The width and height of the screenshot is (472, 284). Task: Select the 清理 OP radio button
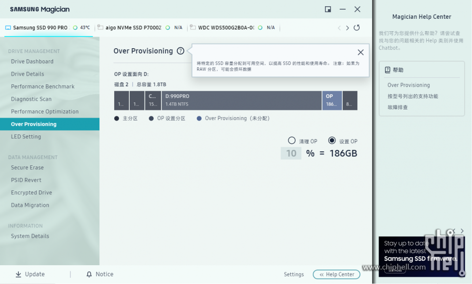292,141
